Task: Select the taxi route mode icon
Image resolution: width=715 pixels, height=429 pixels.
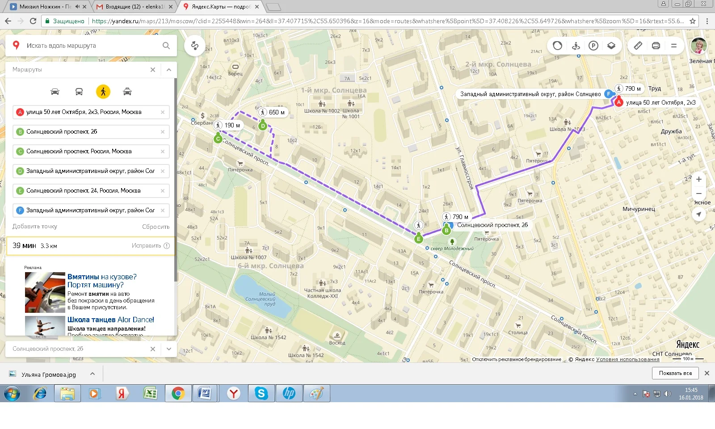Action: pos(127,92)
